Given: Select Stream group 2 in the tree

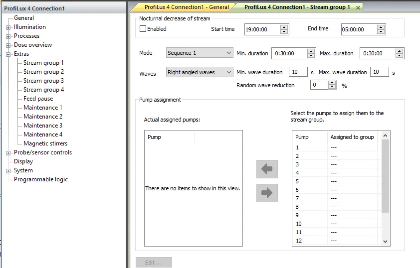Looking at the screenshot, I should 43,72.
